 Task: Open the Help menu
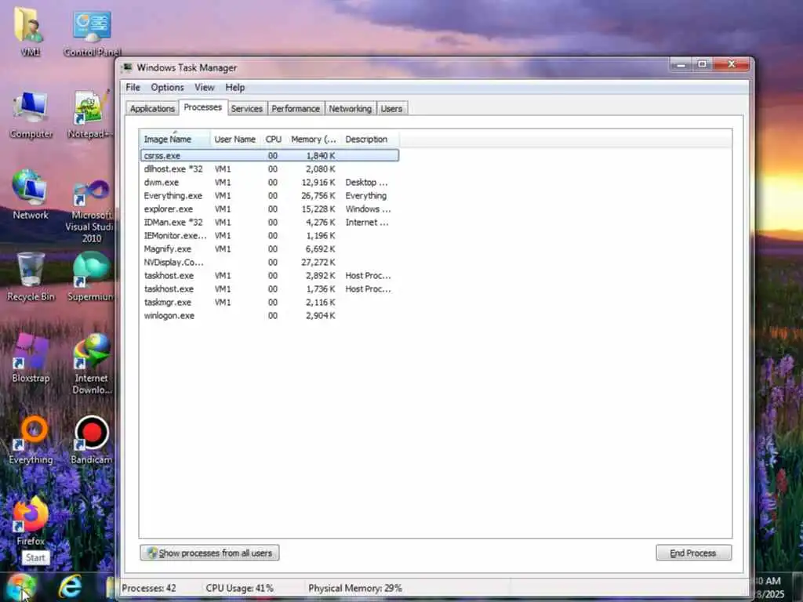point(234,88)
